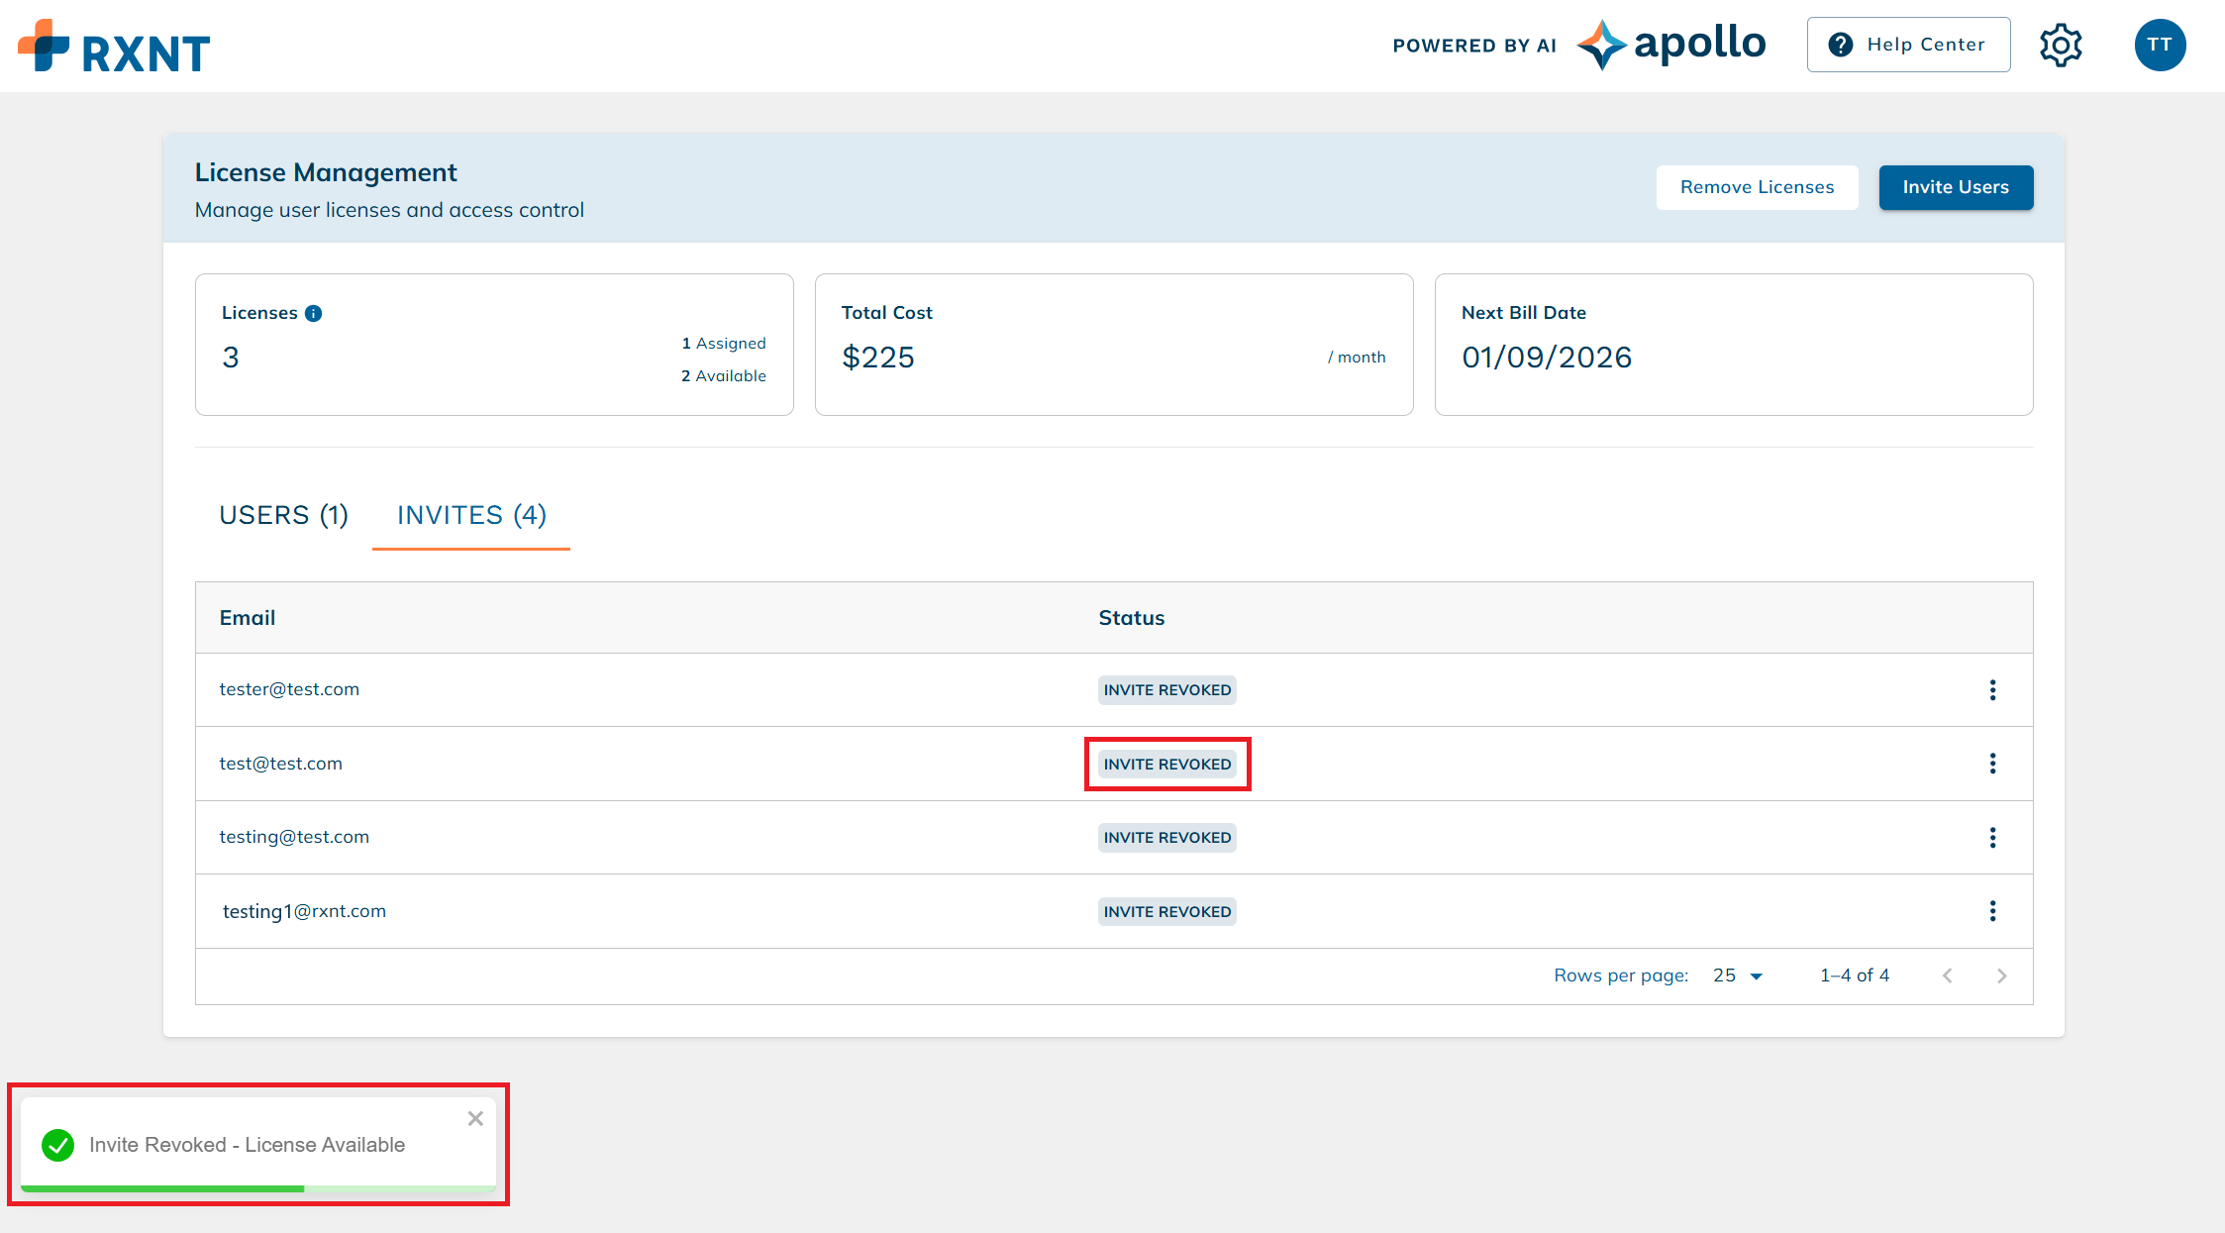Switch to the USERS (1) tab
This screenshot has height=1233, width=2225.
pos(283,515)
